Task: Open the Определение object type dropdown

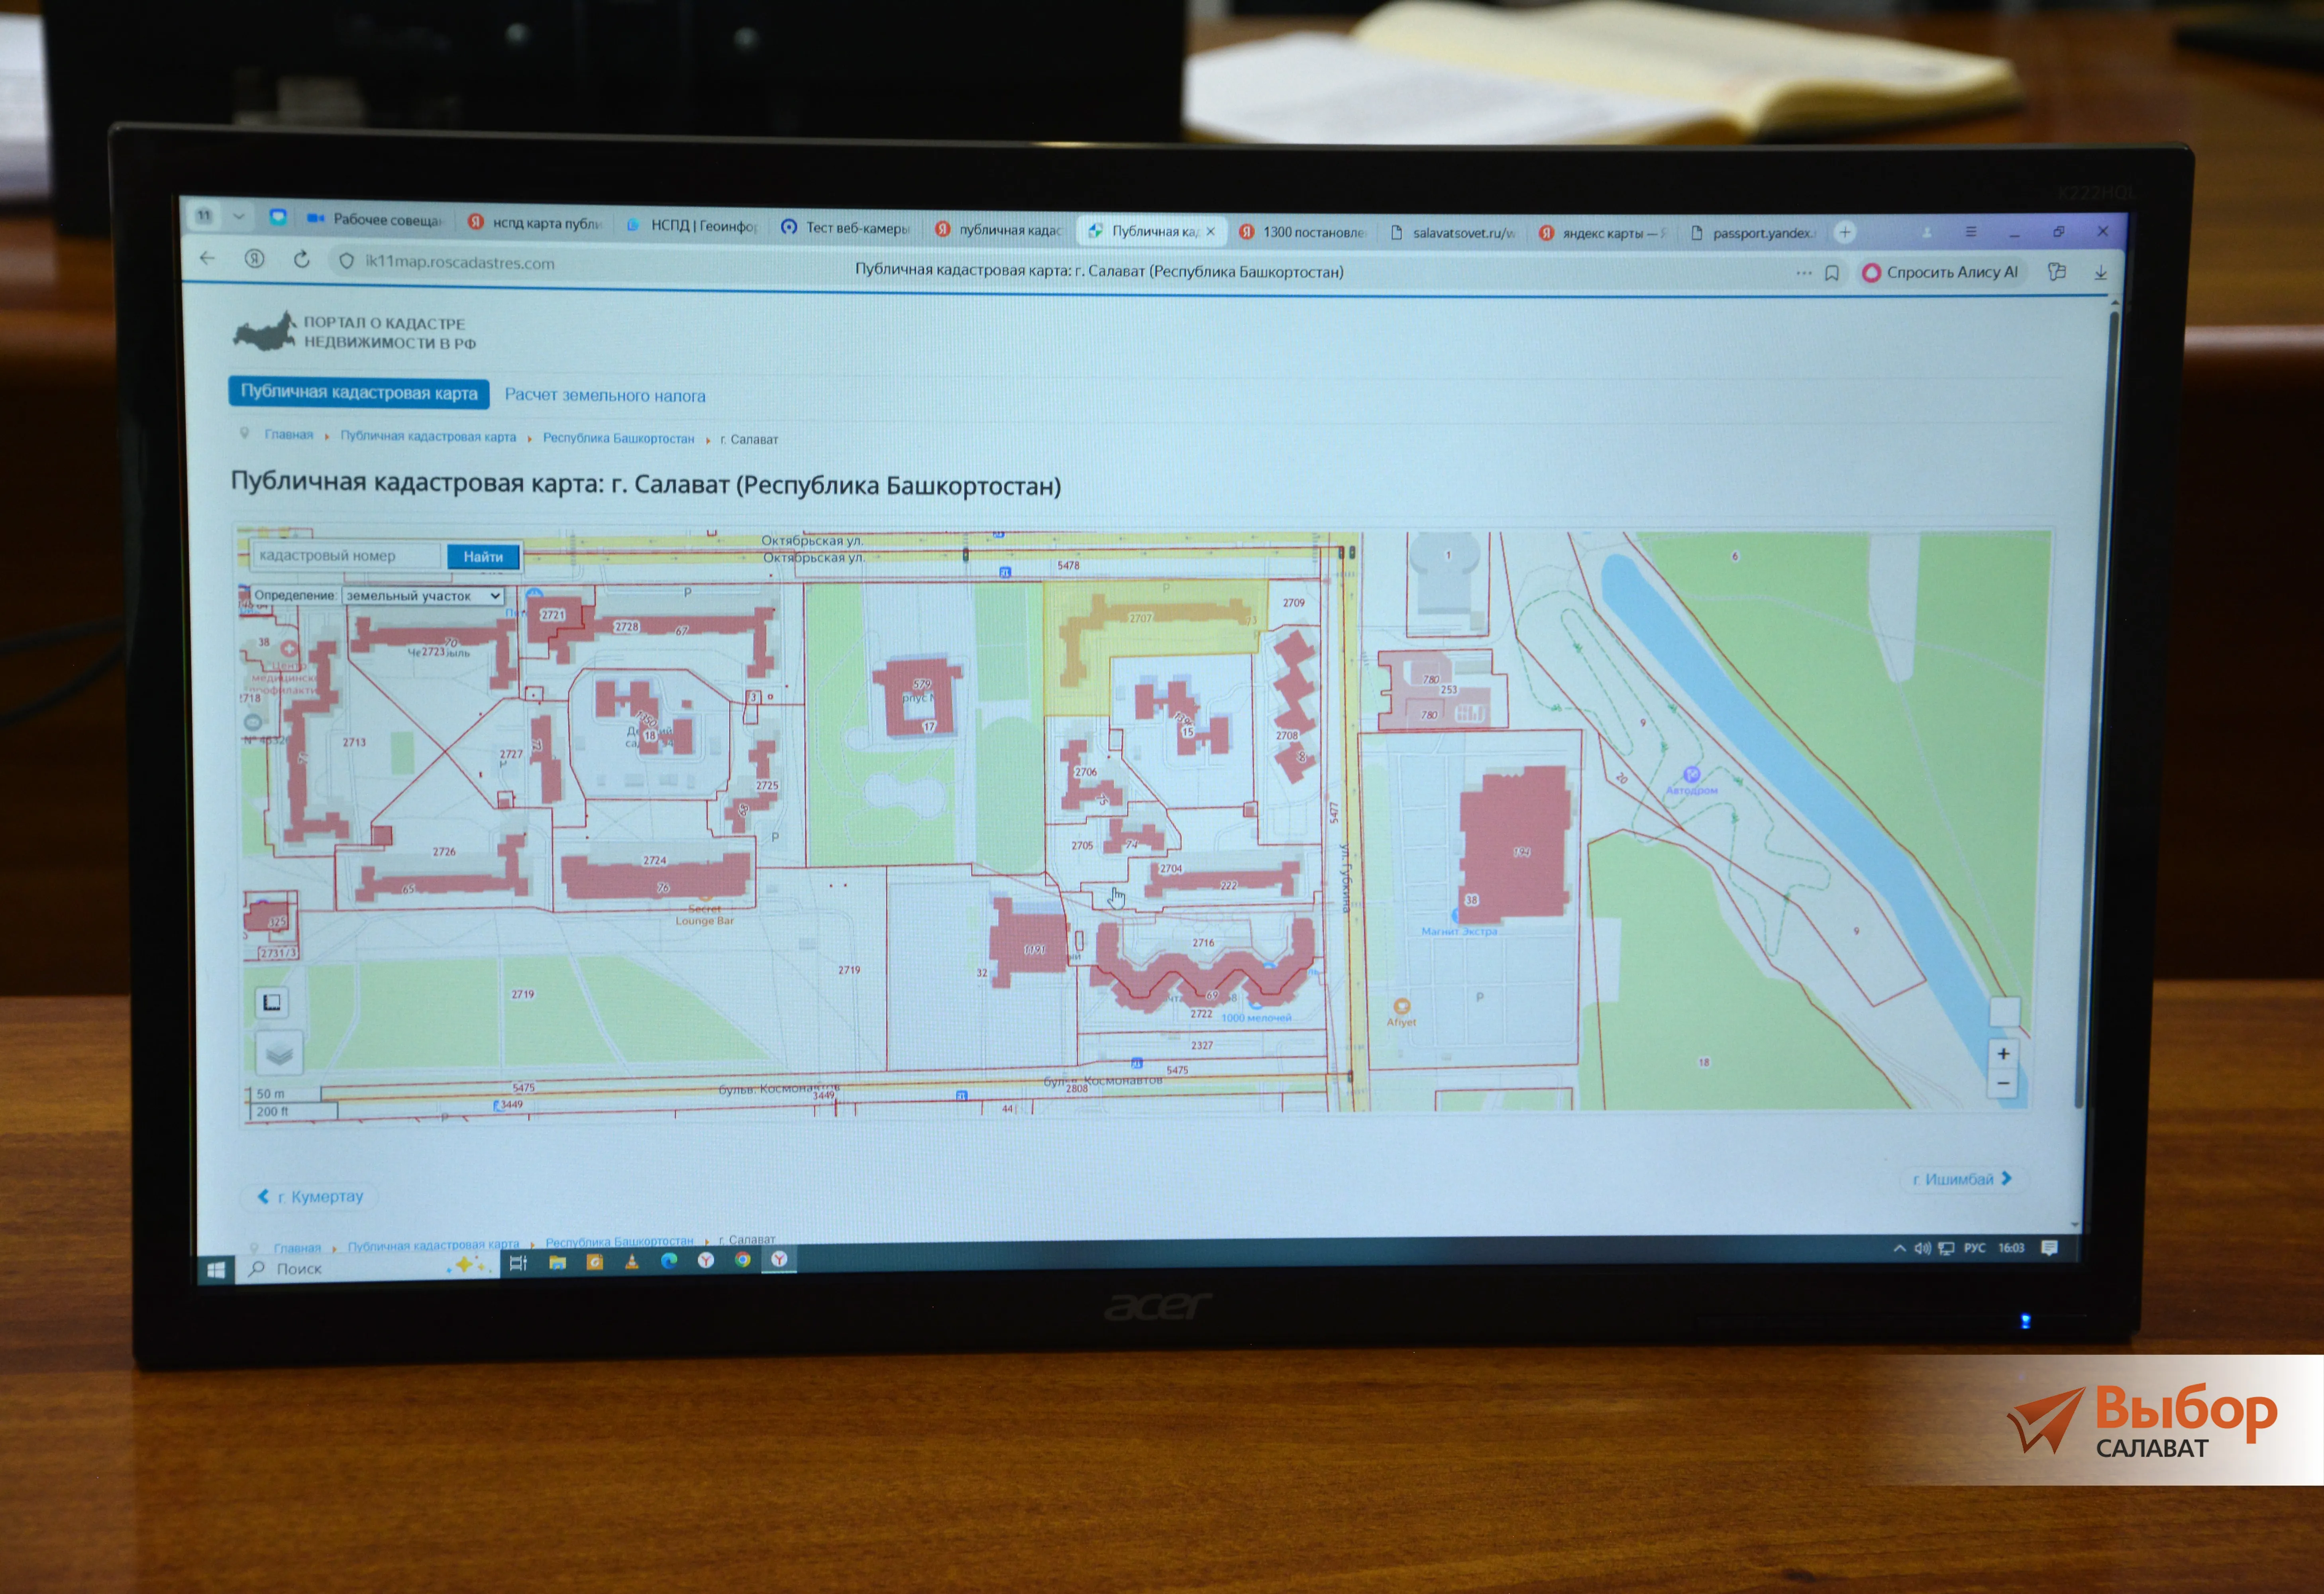Action: 422,596
